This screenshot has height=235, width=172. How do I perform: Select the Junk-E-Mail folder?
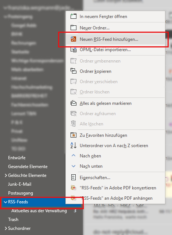tap(19, 184)
